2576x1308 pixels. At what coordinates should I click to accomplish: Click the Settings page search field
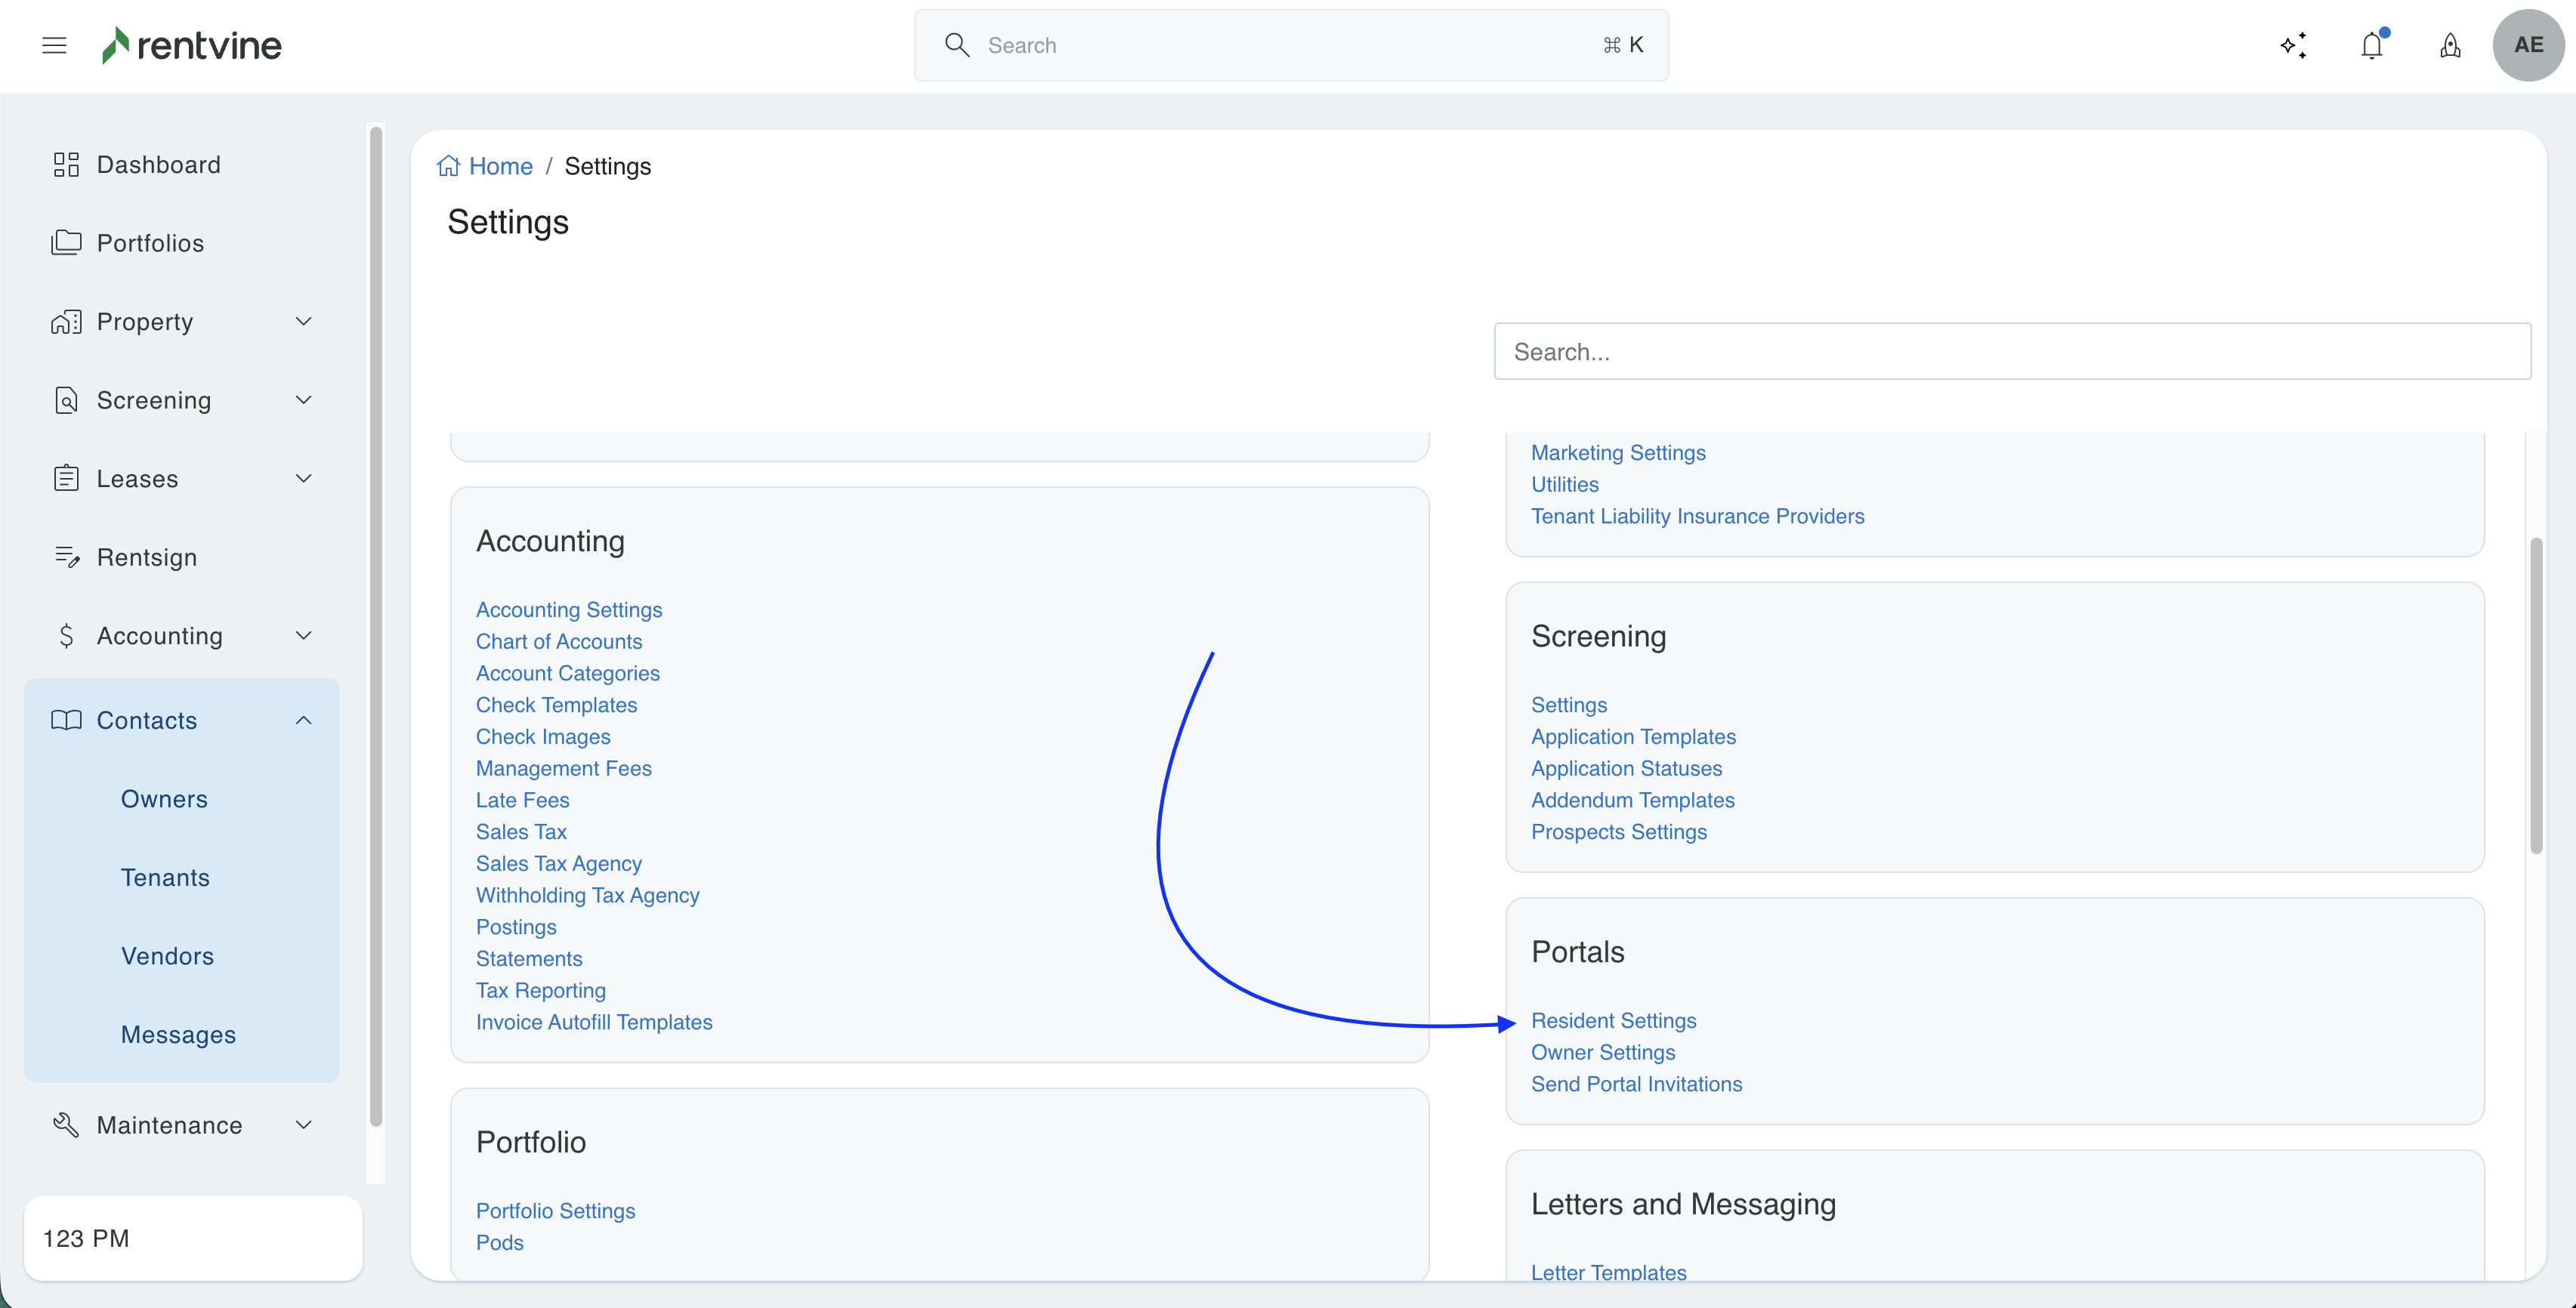click(2012, 351)
